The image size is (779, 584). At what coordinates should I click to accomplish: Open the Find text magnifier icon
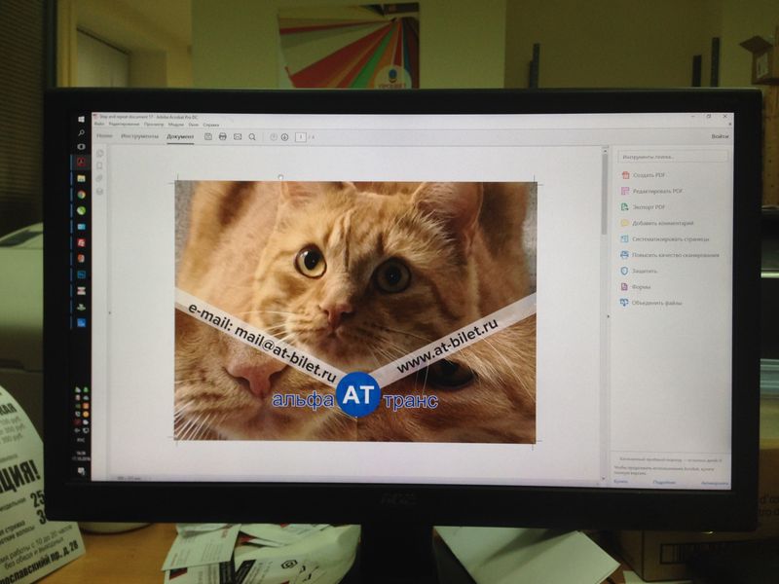click(252, 137)
